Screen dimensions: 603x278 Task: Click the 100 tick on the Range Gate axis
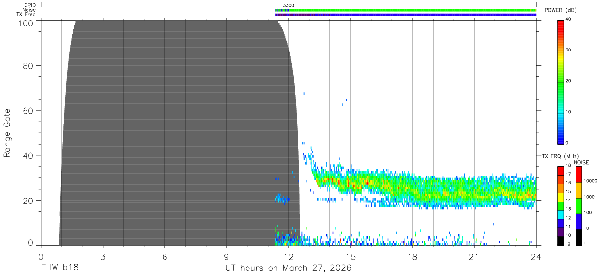point(26,23)
